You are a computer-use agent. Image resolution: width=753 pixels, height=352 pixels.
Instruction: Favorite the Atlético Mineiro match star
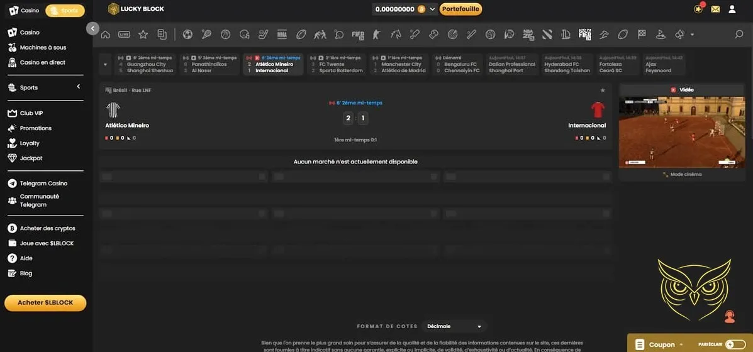coord(603,90)
